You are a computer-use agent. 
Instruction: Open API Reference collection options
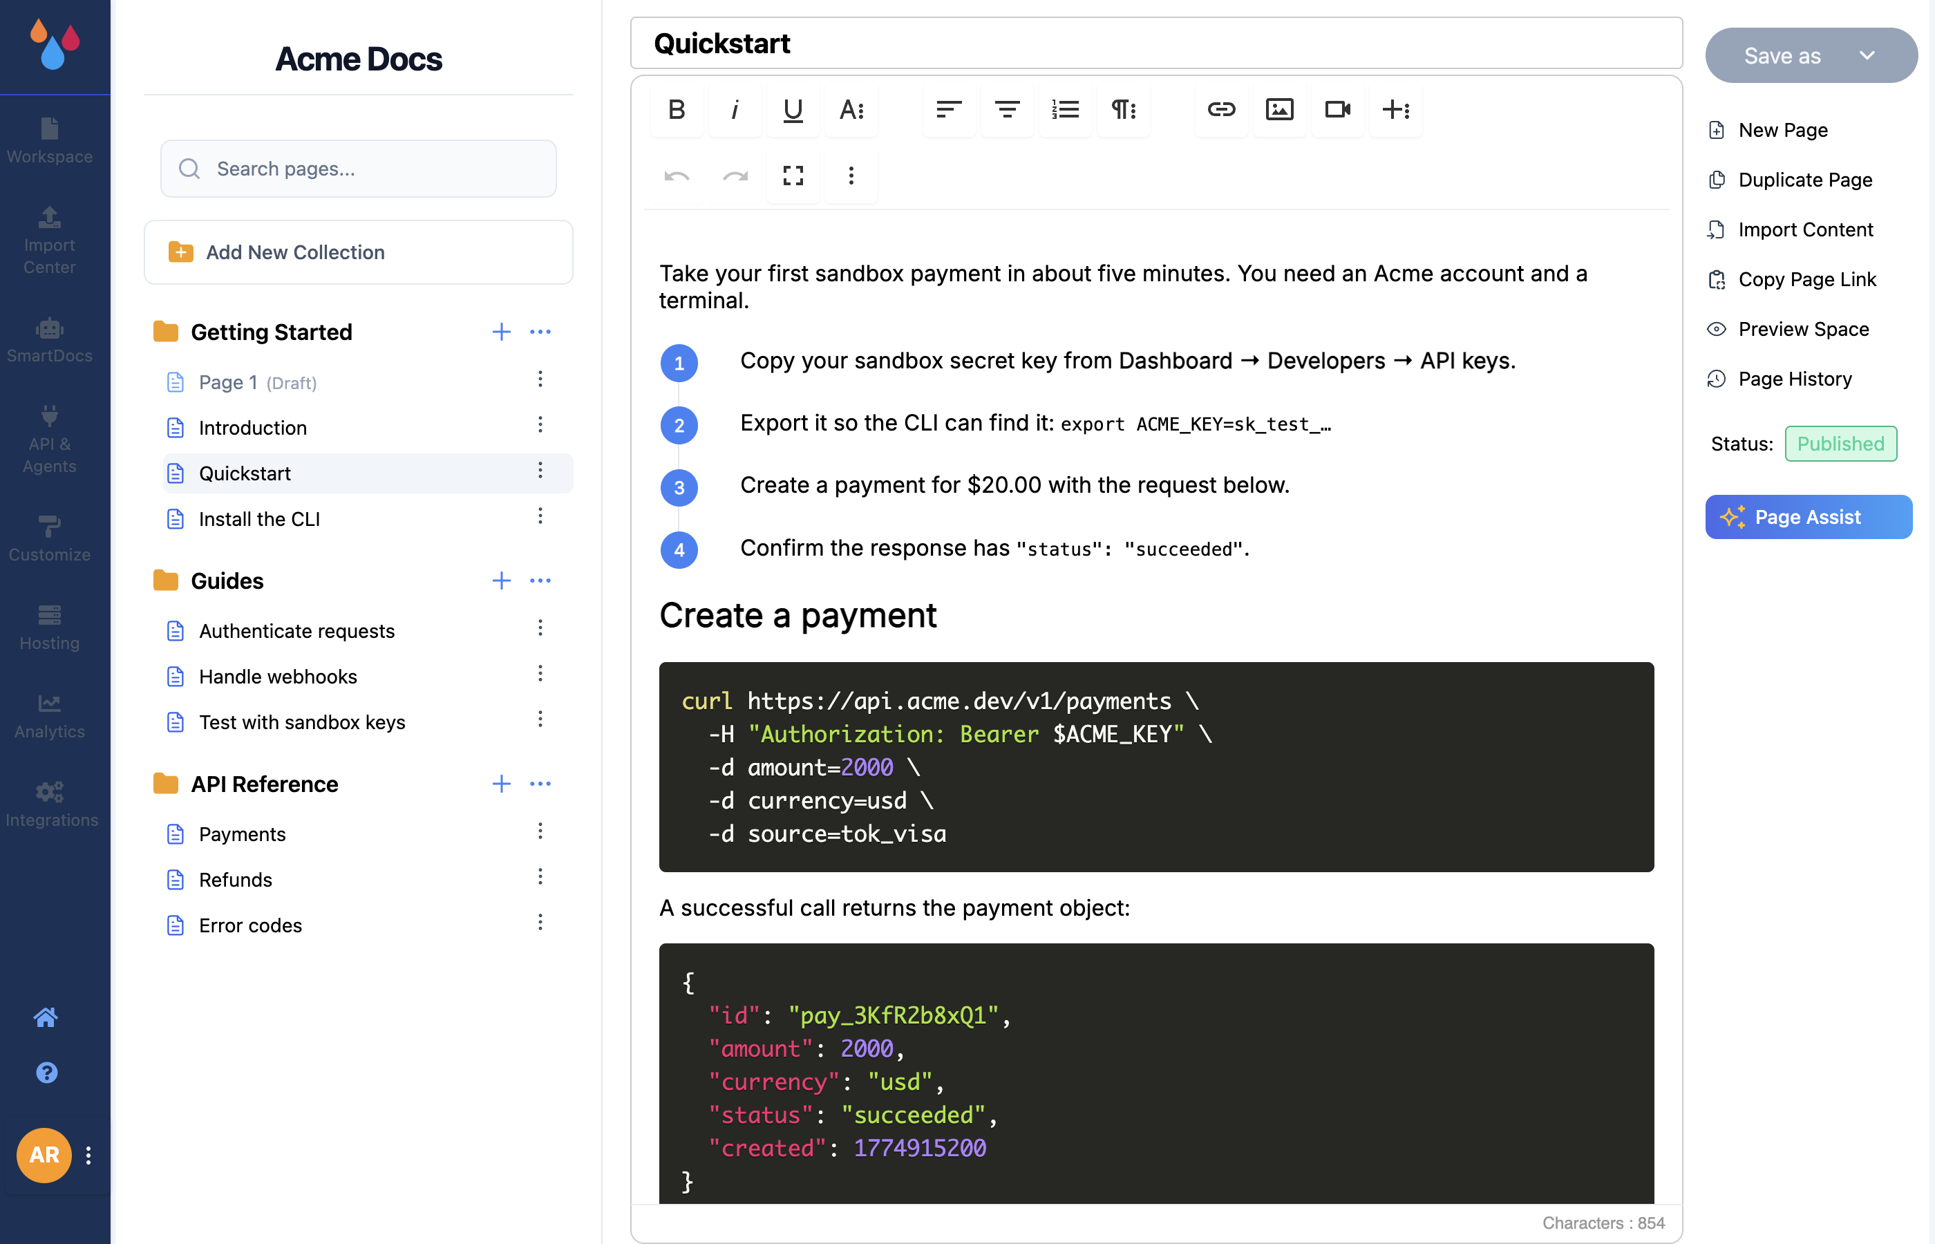540,784
